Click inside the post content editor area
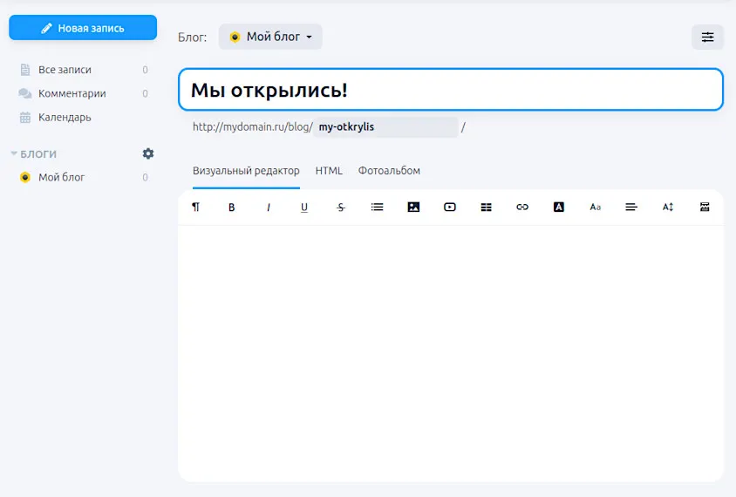This screenshot has height=497, width=736. tap(451, 353)
